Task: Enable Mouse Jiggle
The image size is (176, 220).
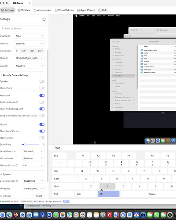Action: (x=42, y=138)
